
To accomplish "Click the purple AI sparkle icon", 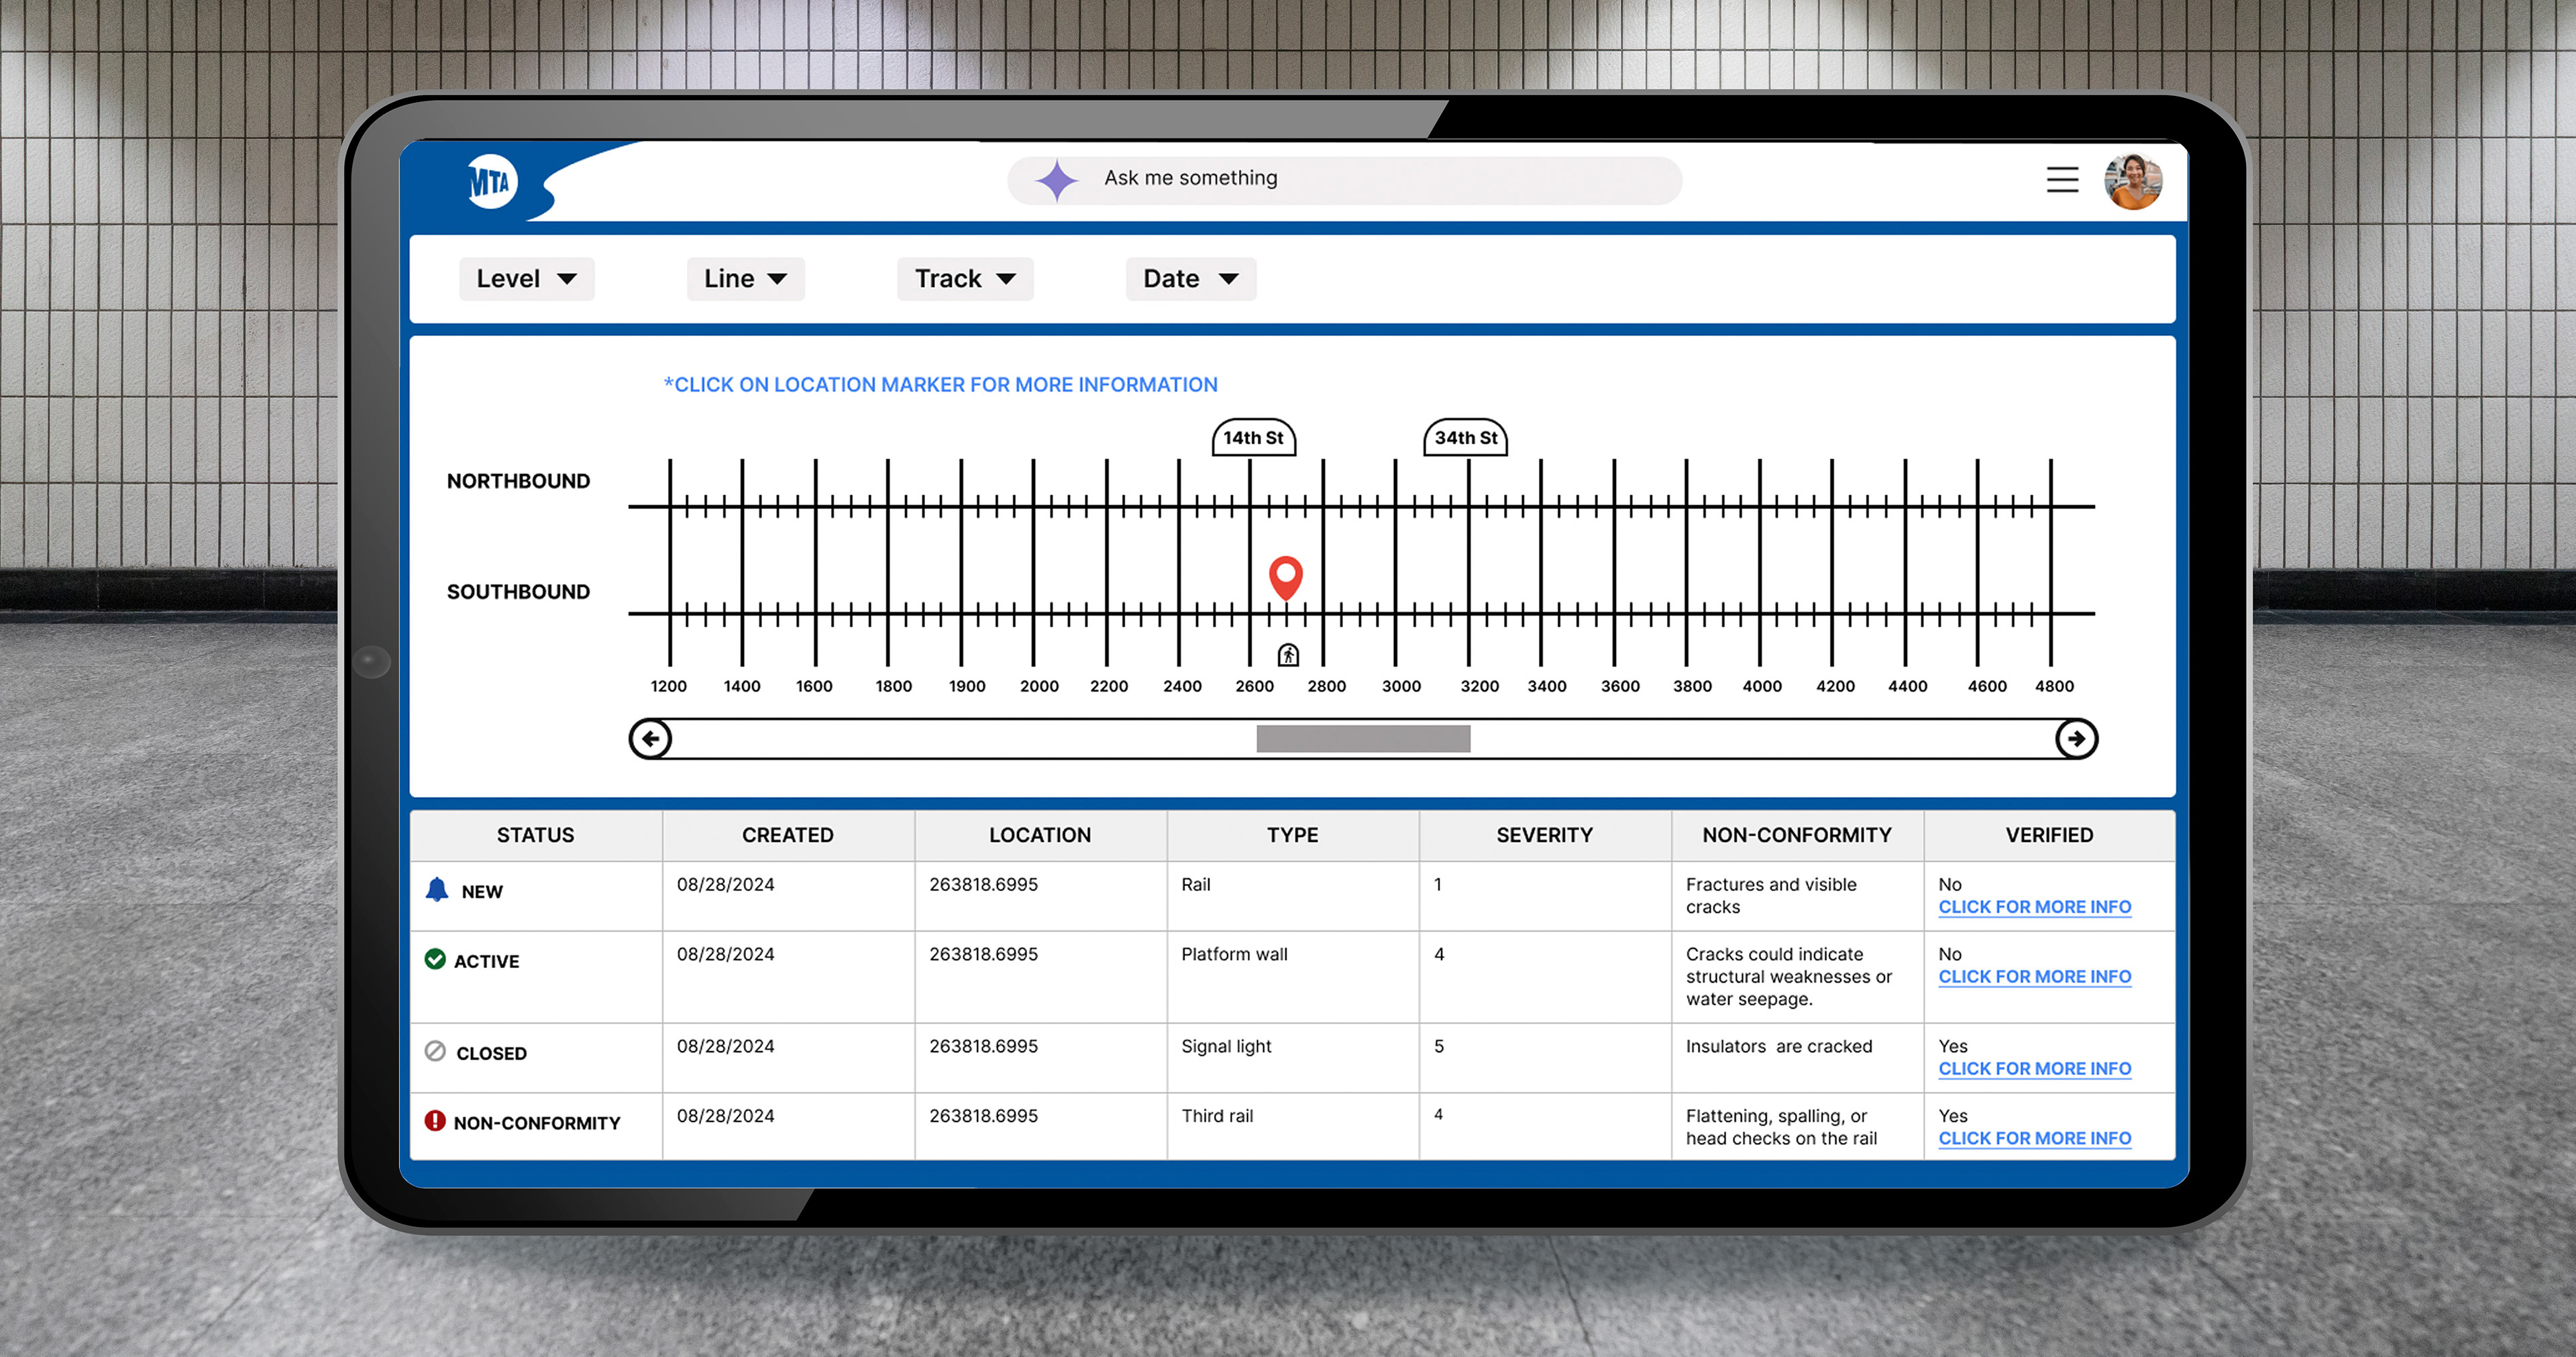I will [x=1056, y=180].
